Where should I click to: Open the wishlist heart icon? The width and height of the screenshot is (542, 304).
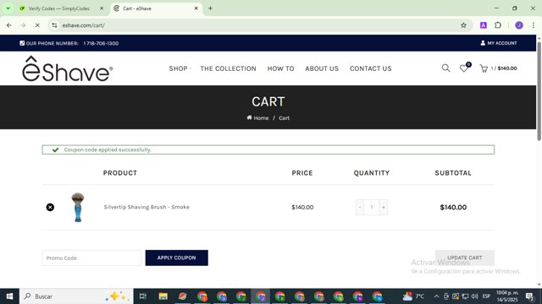(x=464, y=68)
